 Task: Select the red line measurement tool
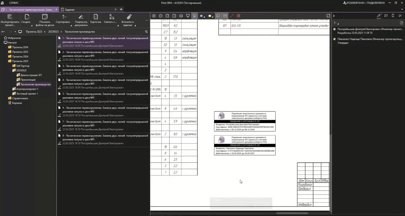pyautogui.click(x=232, y=16)
